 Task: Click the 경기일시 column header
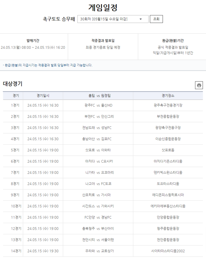[x=43, y=96]
